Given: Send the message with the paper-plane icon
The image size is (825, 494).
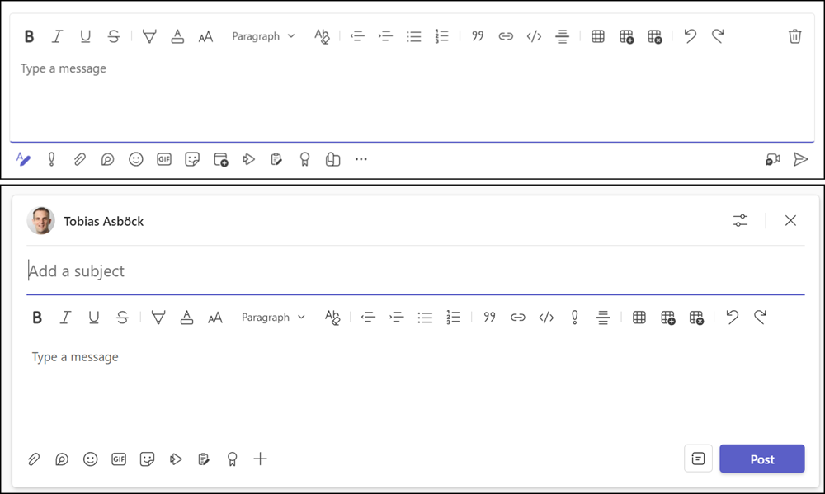Looking at the screenshot, I should tap(800, 159).
